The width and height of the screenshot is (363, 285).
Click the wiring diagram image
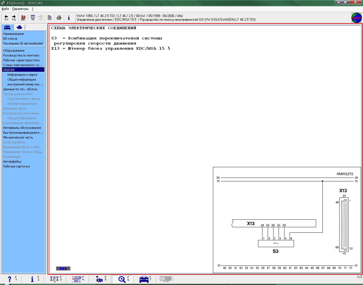(287, 220)
